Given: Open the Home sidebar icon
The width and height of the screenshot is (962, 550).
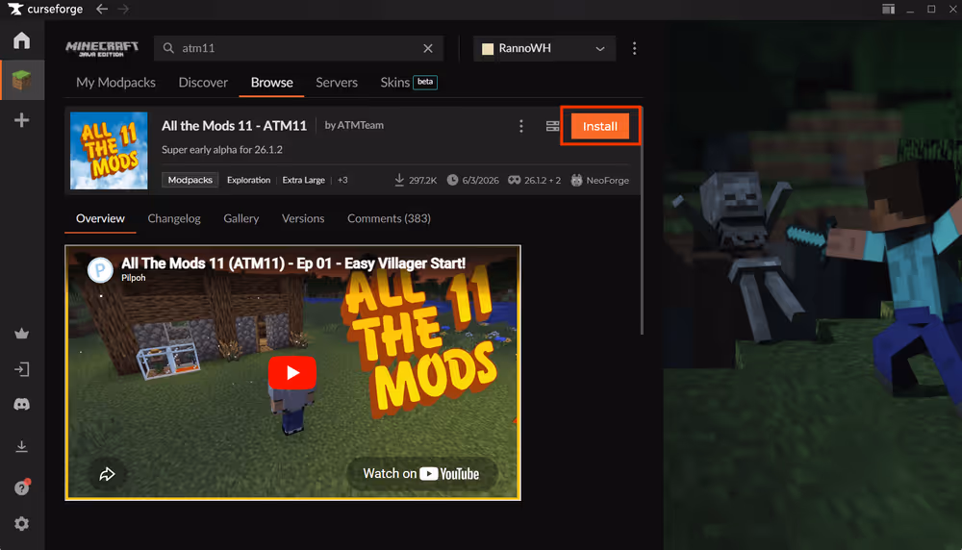Looking at the screenshot, I should click(x=21, y=40).
